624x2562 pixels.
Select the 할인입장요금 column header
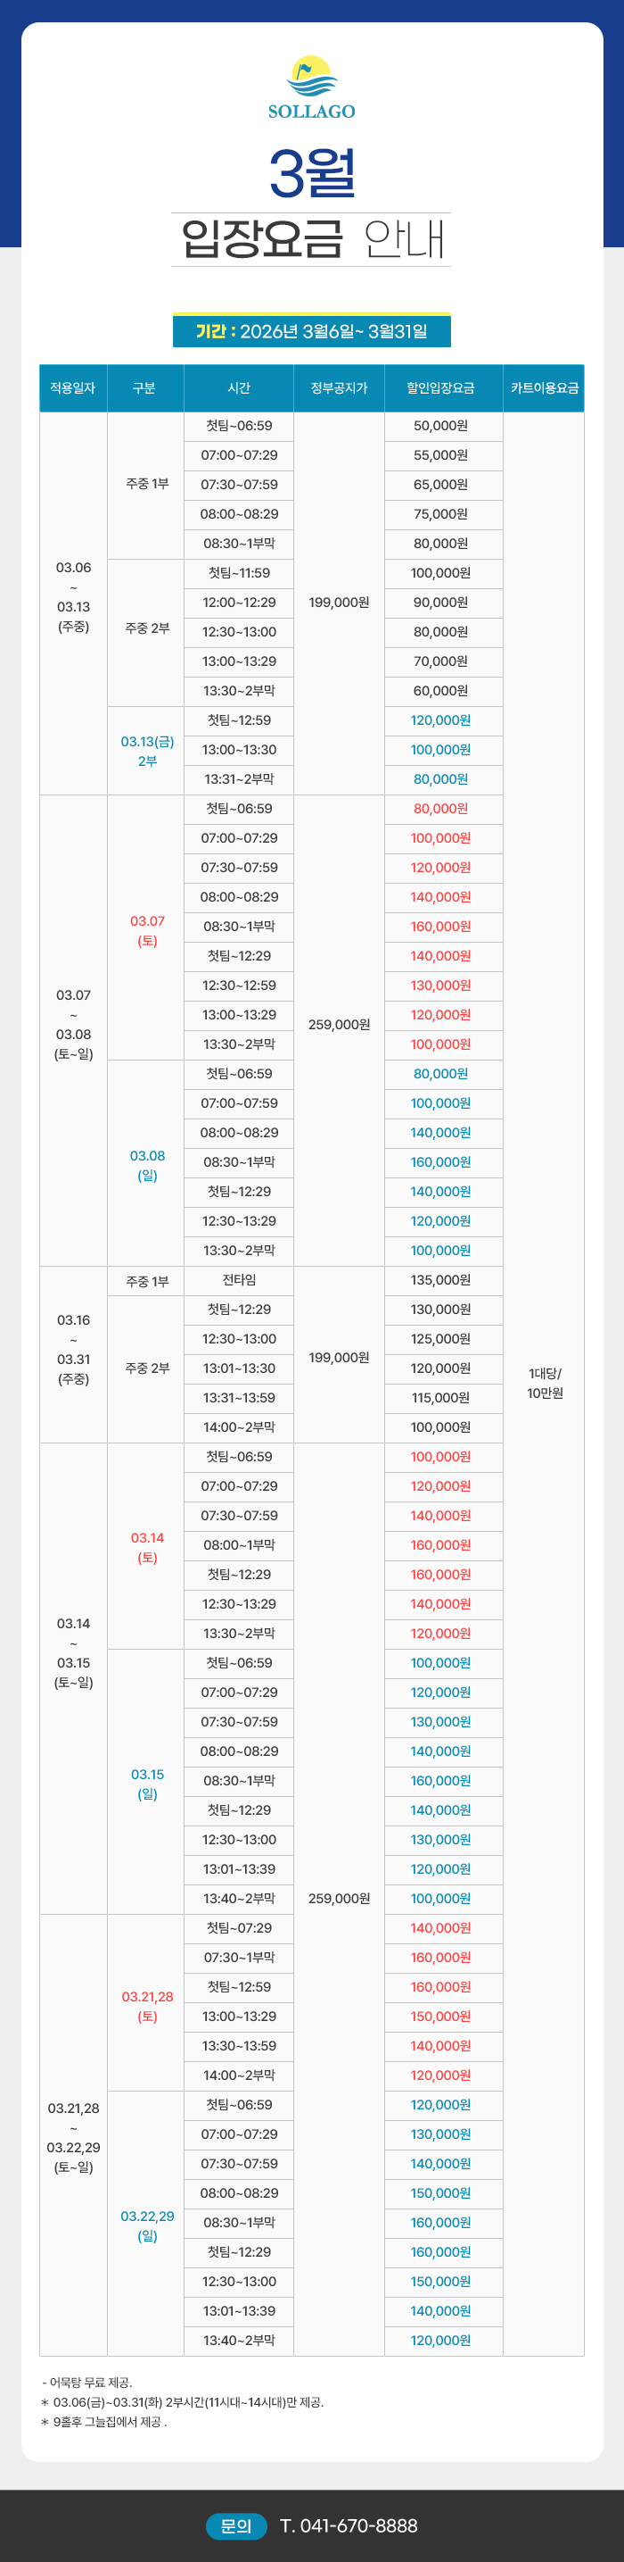(x=441, y=388)
